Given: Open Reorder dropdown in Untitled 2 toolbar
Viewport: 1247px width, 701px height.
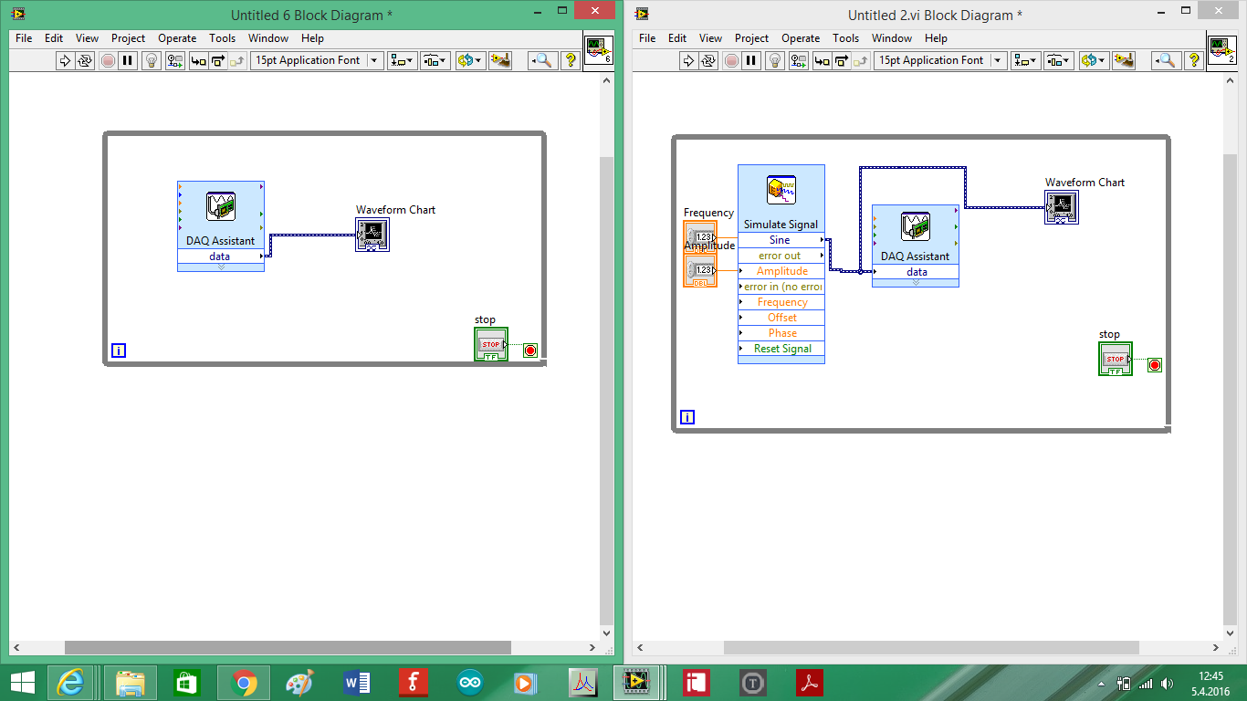Looking at the screenshot, I should point(1093,60).
